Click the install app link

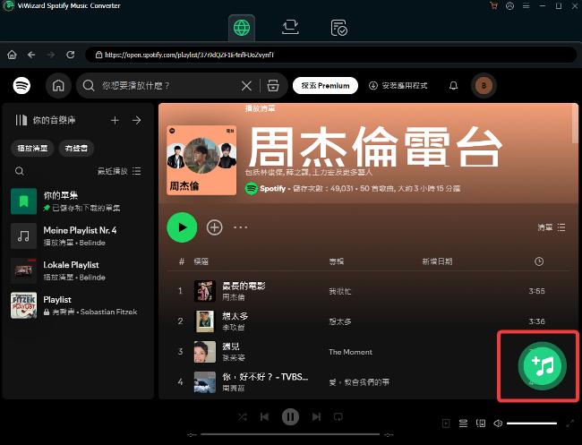[x=398, y=86]
